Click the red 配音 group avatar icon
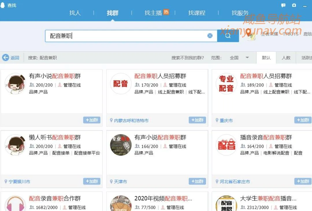312x211 pixels. (120, 84)
